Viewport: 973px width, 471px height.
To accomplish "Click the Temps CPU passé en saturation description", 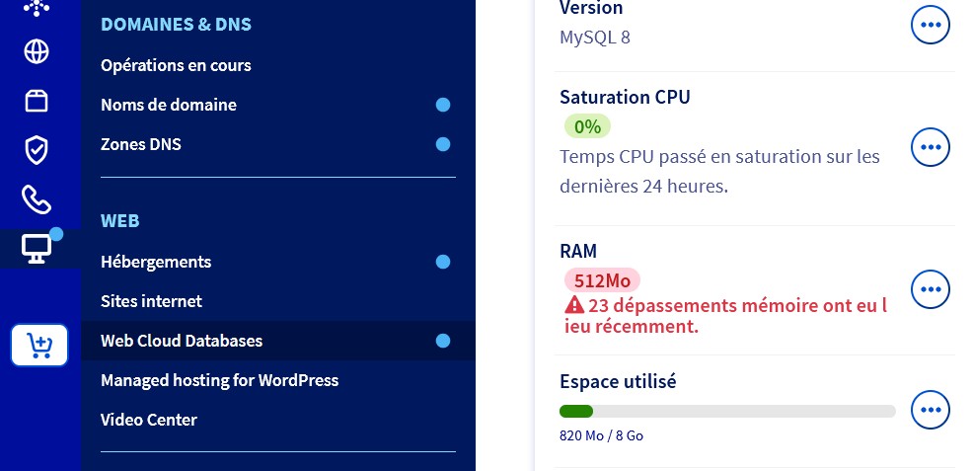I will (719, 171).
